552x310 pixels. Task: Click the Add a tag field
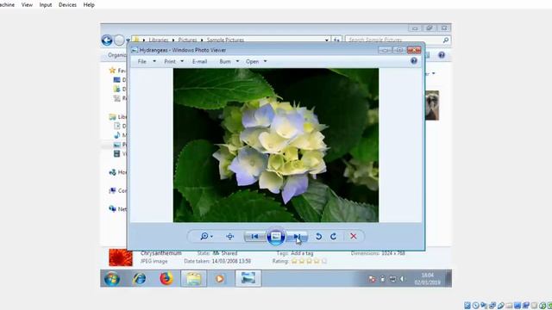302,253
